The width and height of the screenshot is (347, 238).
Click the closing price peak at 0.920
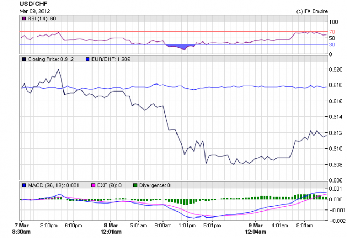coord(58,69)
